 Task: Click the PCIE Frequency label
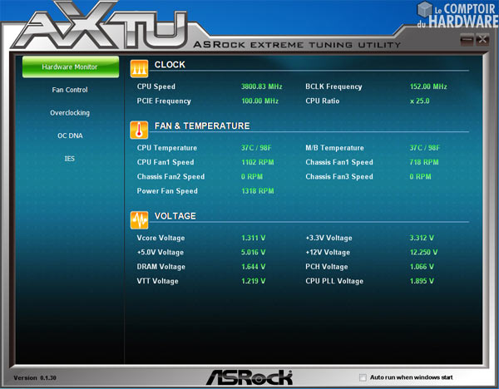coord(164,101)
